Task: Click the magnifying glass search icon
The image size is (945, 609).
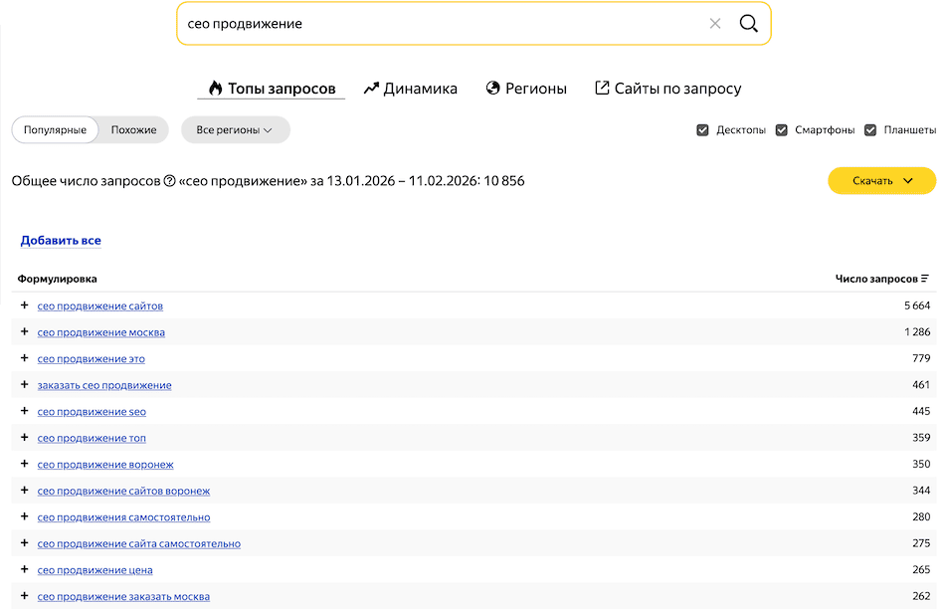Action: pyautogui.click(x=748, y=24)
